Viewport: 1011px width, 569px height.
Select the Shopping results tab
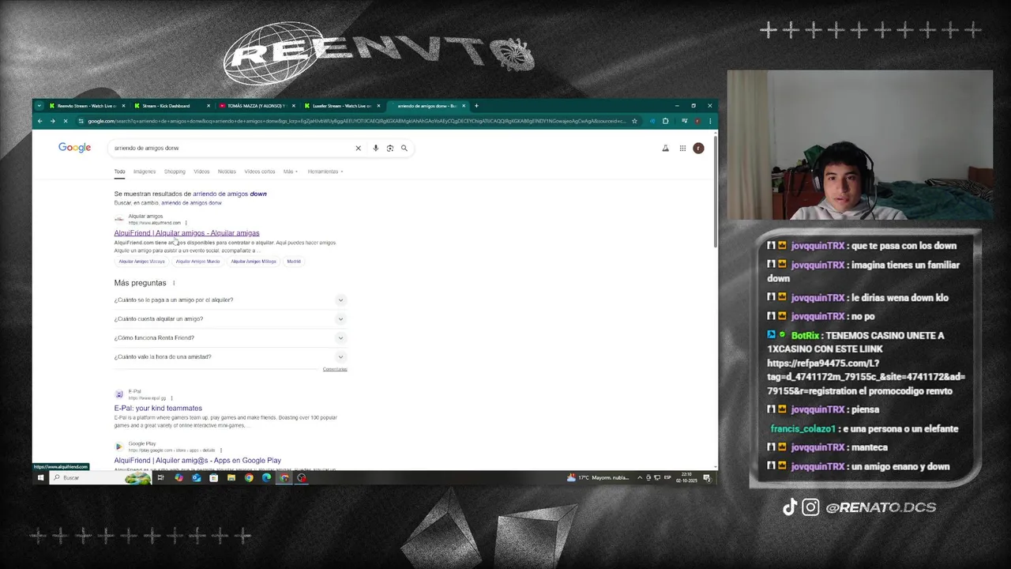click(x=175, y=171)
